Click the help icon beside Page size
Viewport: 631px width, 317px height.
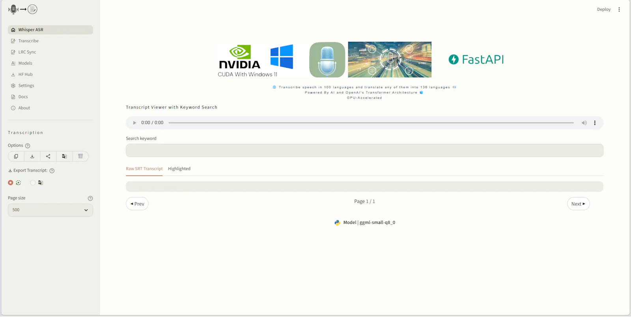90,198
